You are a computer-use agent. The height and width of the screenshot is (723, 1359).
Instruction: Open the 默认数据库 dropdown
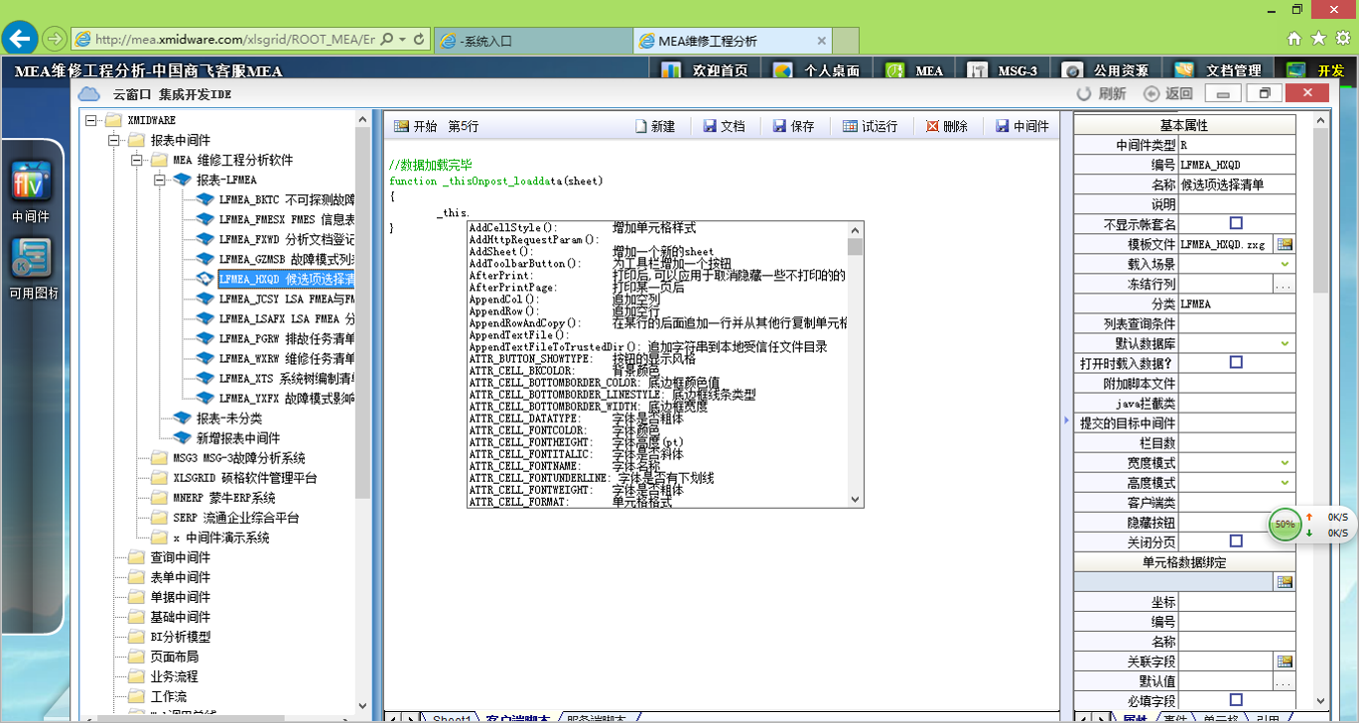click(x=1285, y=343)
